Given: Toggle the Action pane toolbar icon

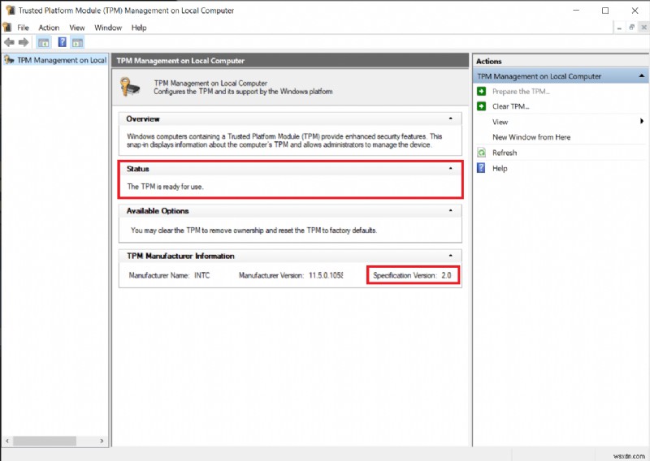Looking at the screenshot, I should click(77, 42).
